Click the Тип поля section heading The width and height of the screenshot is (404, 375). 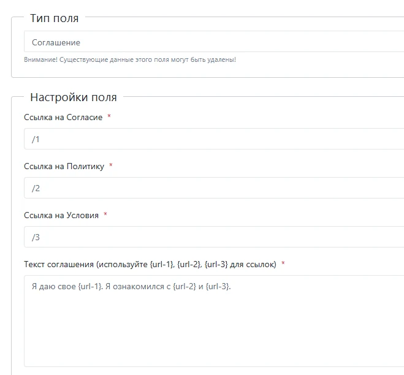pos(55,18)
